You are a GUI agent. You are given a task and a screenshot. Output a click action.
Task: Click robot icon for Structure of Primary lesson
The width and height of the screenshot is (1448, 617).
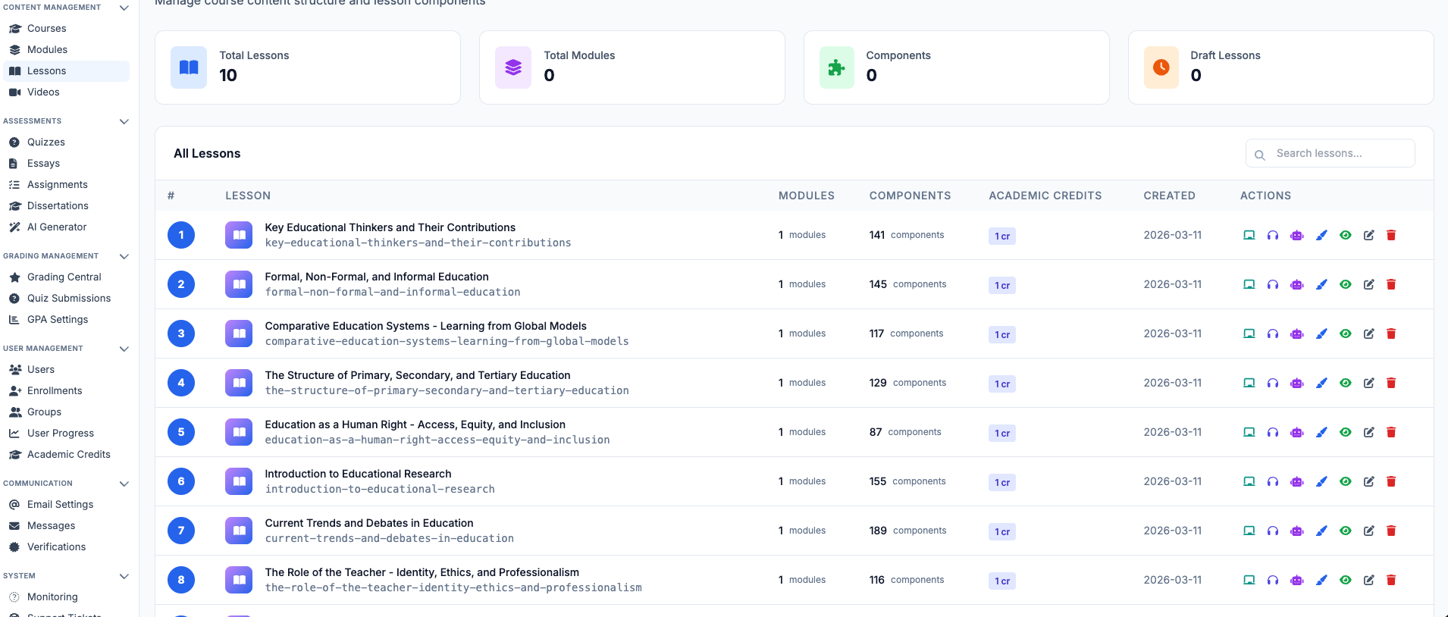(x=1297, y=383)
